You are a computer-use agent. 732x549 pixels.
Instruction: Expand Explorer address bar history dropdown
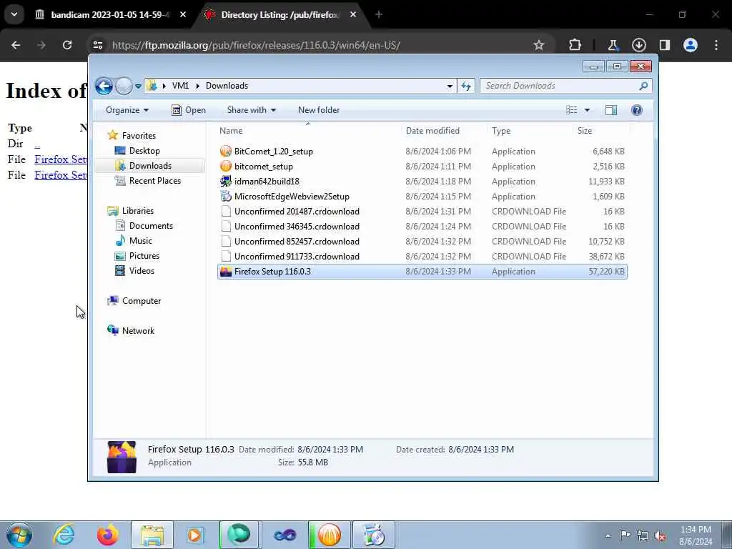[x=450, y=86]
